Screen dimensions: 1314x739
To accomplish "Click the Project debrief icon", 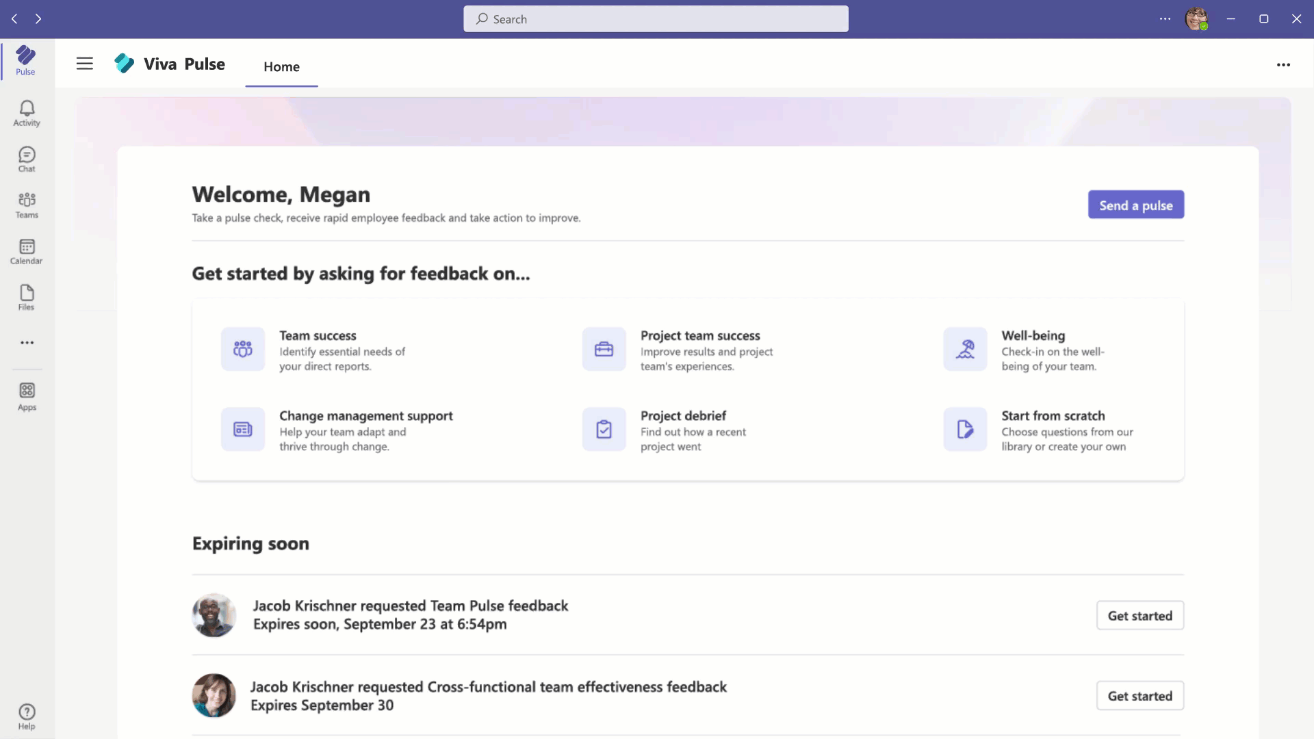I will tap(604, 428).
